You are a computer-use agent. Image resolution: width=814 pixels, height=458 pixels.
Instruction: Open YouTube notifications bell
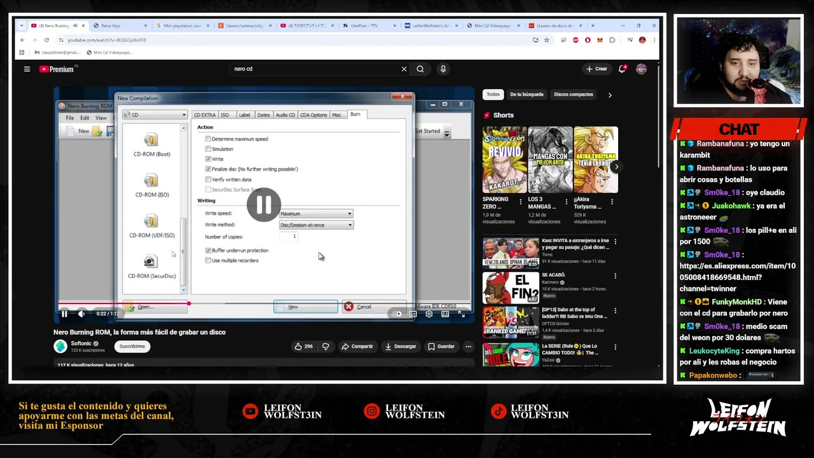[x=622, y=69]
